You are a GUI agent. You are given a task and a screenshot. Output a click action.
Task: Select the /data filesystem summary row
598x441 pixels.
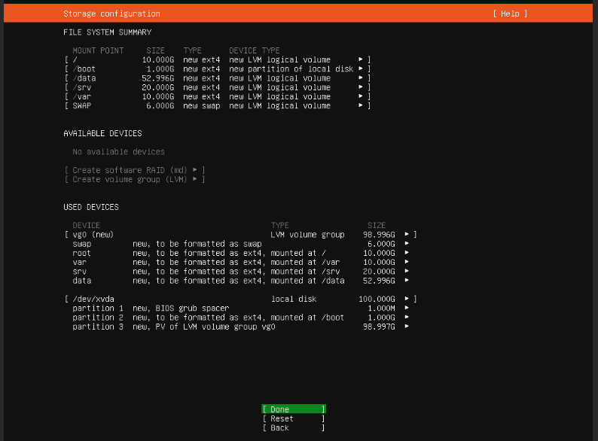point(217,78)
